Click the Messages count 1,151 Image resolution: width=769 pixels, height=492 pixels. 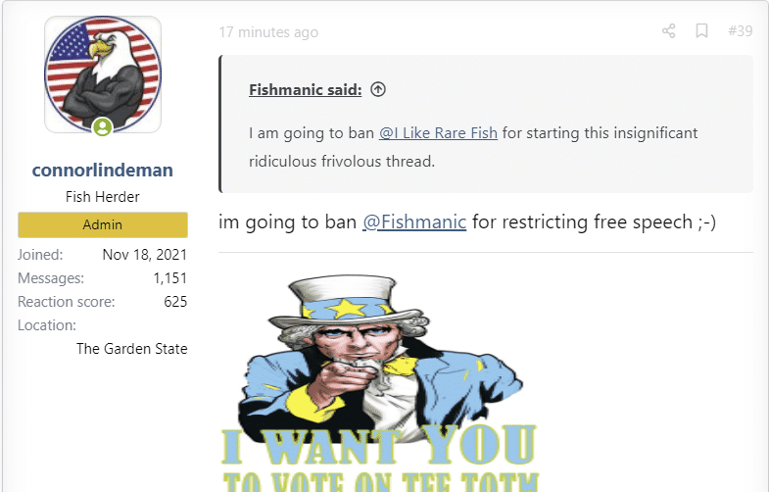point(169,278)
